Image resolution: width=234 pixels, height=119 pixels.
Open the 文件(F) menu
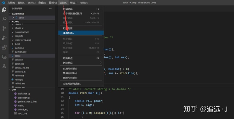(x=11, y=3)
